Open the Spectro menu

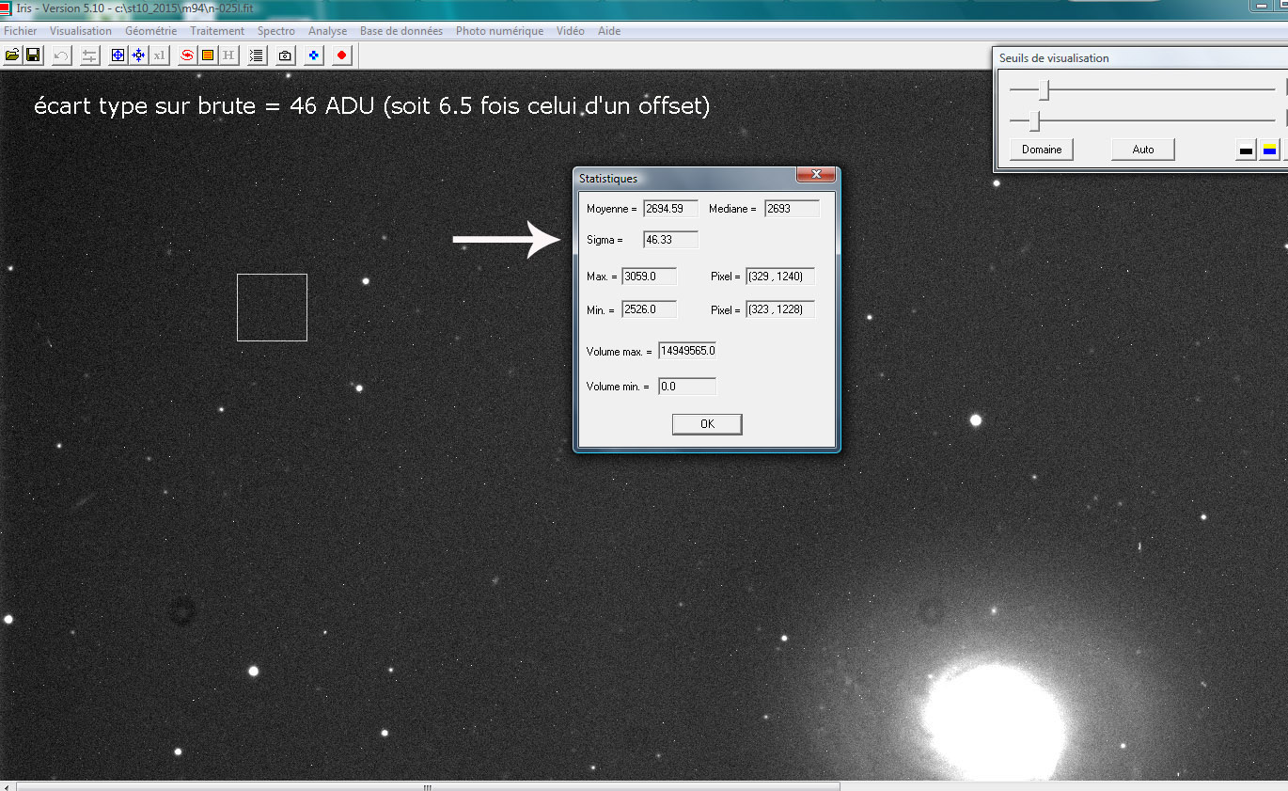276,31
